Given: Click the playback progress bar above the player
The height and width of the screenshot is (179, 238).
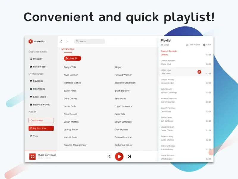Looking at the screenshot, I should 91,151.
